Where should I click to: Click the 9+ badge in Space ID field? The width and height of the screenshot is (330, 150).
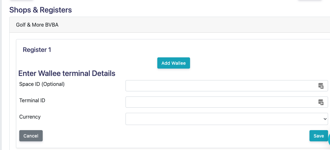[x=322, y=87]
